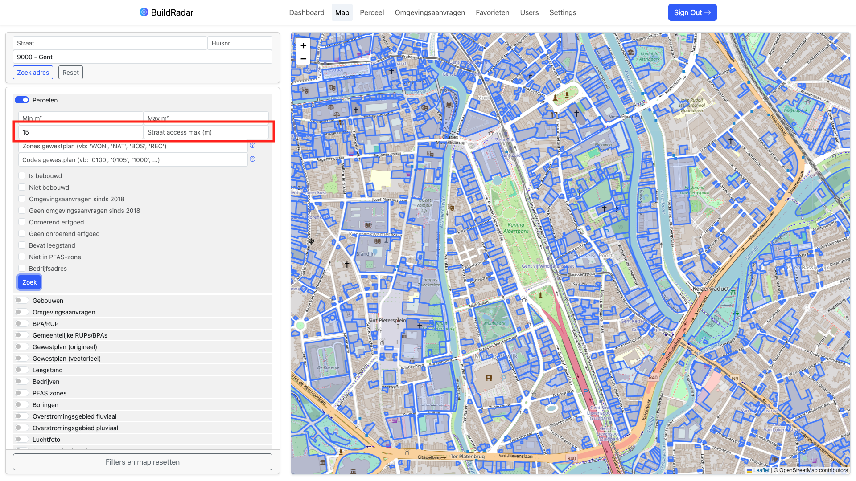Enable the Gebouwen layer toggle
Viewport: 856px width, 481px height.
(22, 300)
